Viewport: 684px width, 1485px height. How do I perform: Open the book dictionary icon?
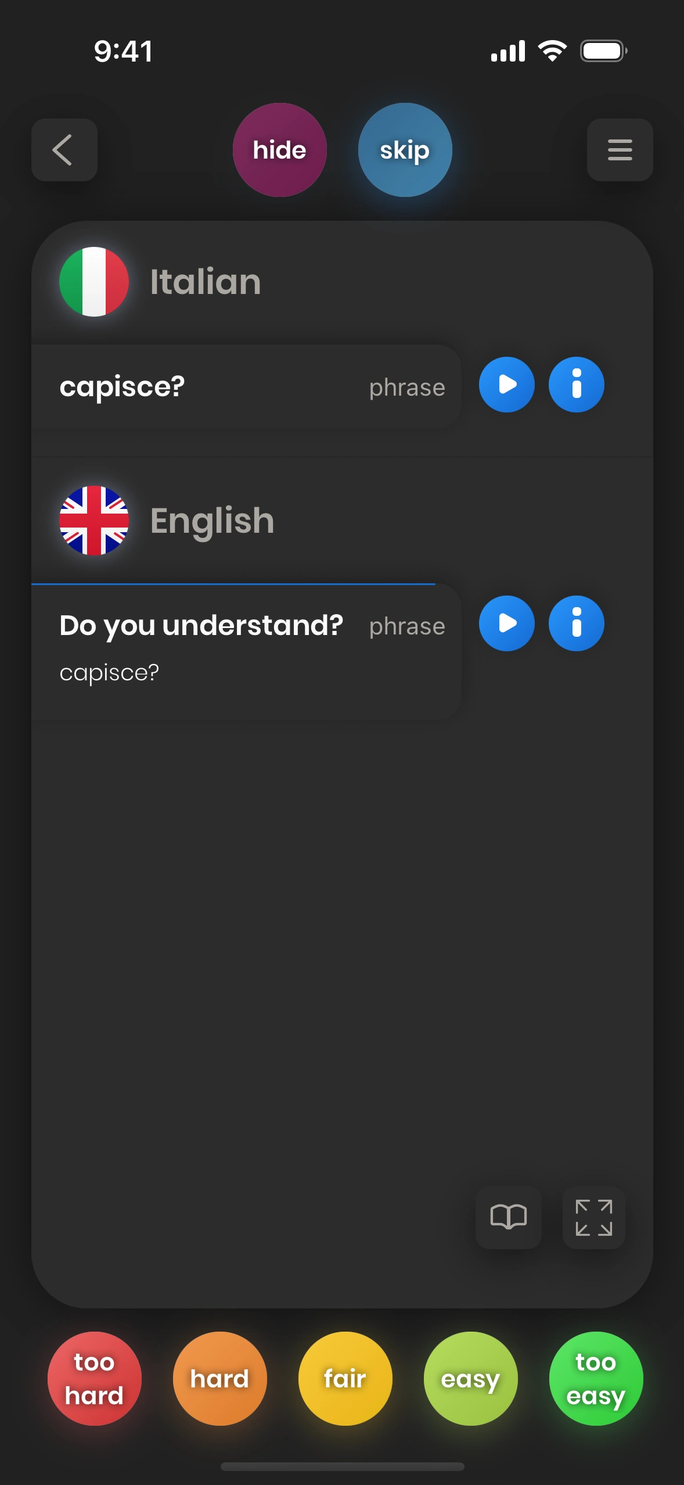pyautogui.click(x=508, y=1217)
